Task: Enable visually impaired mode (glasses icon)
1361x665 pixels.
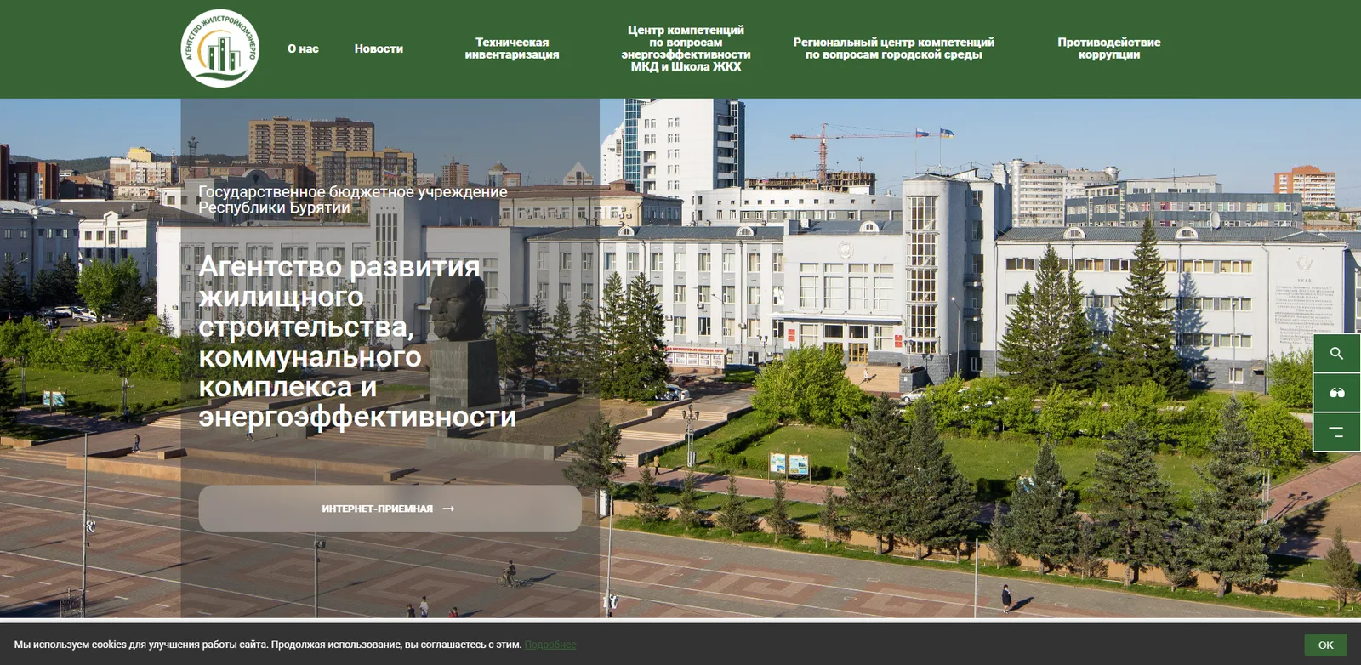Action: [1336, 392]
